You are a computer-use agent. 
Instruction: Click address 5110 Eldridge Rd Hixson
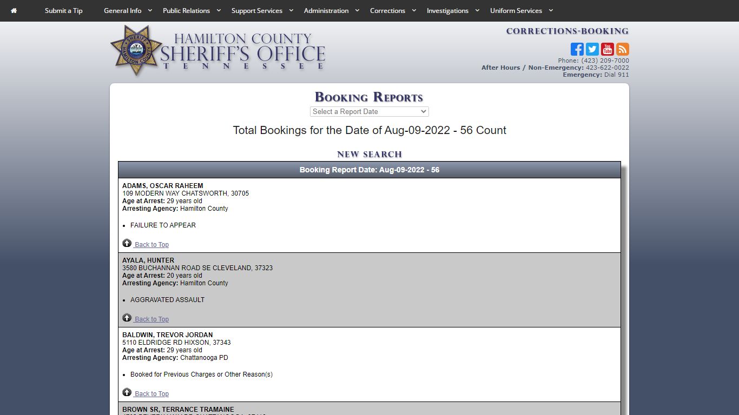[176, 343]
